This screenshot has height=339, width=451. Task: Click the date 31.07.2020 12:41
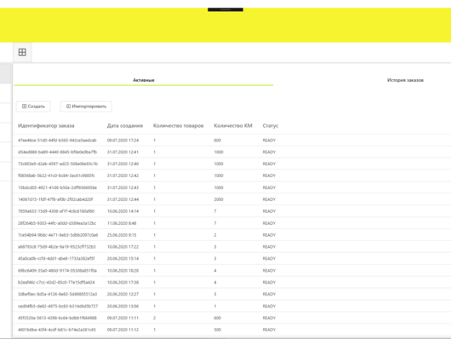point(123,152)
